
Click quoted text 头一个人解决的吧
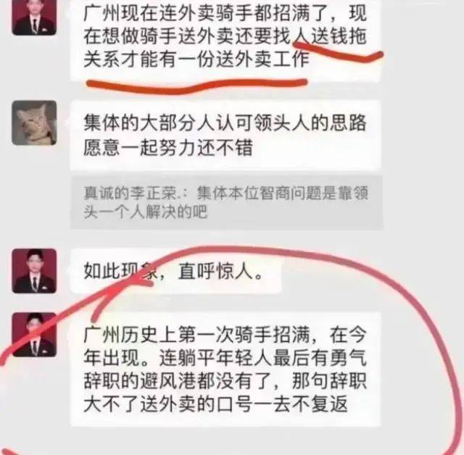click(x=145, y=212)
